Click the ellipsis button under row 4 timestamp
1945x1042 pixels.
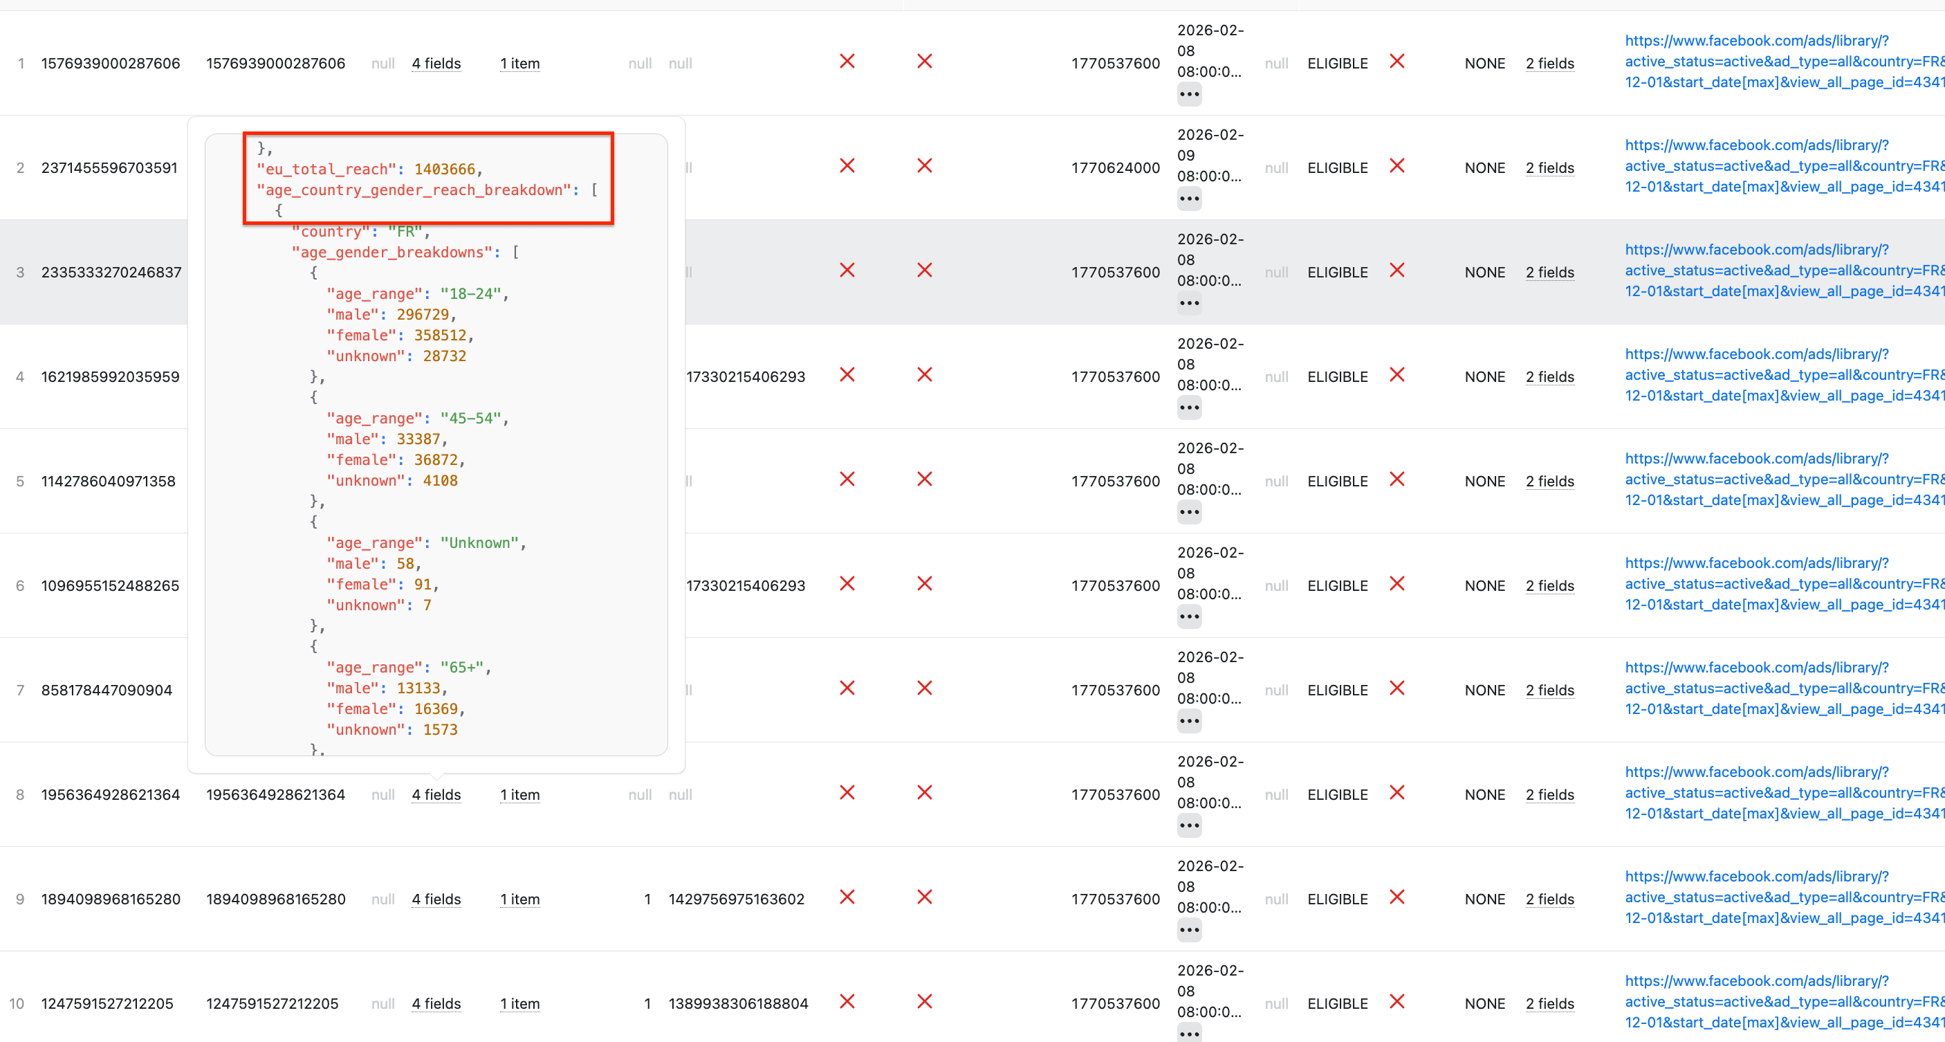click(1189, 408)
